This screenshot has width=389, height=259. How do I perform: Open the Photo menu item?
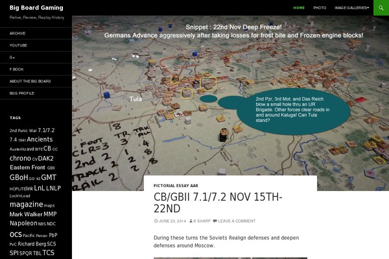pyautogui.click(x=320, y=8)
